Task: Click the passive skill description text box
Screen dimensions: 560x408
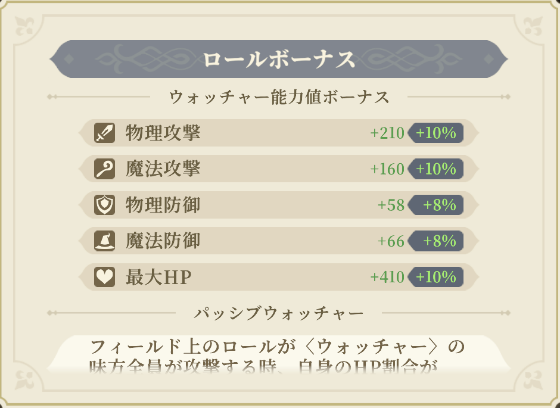Action: coord(278,356)
